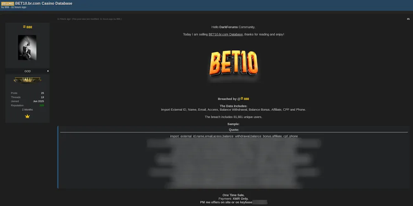Click the Threads count 19

[x=43, y=97]
